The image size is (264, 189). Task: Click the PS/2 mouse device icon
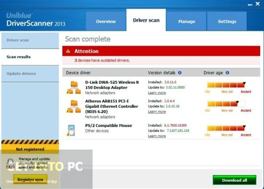(x=71, y=130)
